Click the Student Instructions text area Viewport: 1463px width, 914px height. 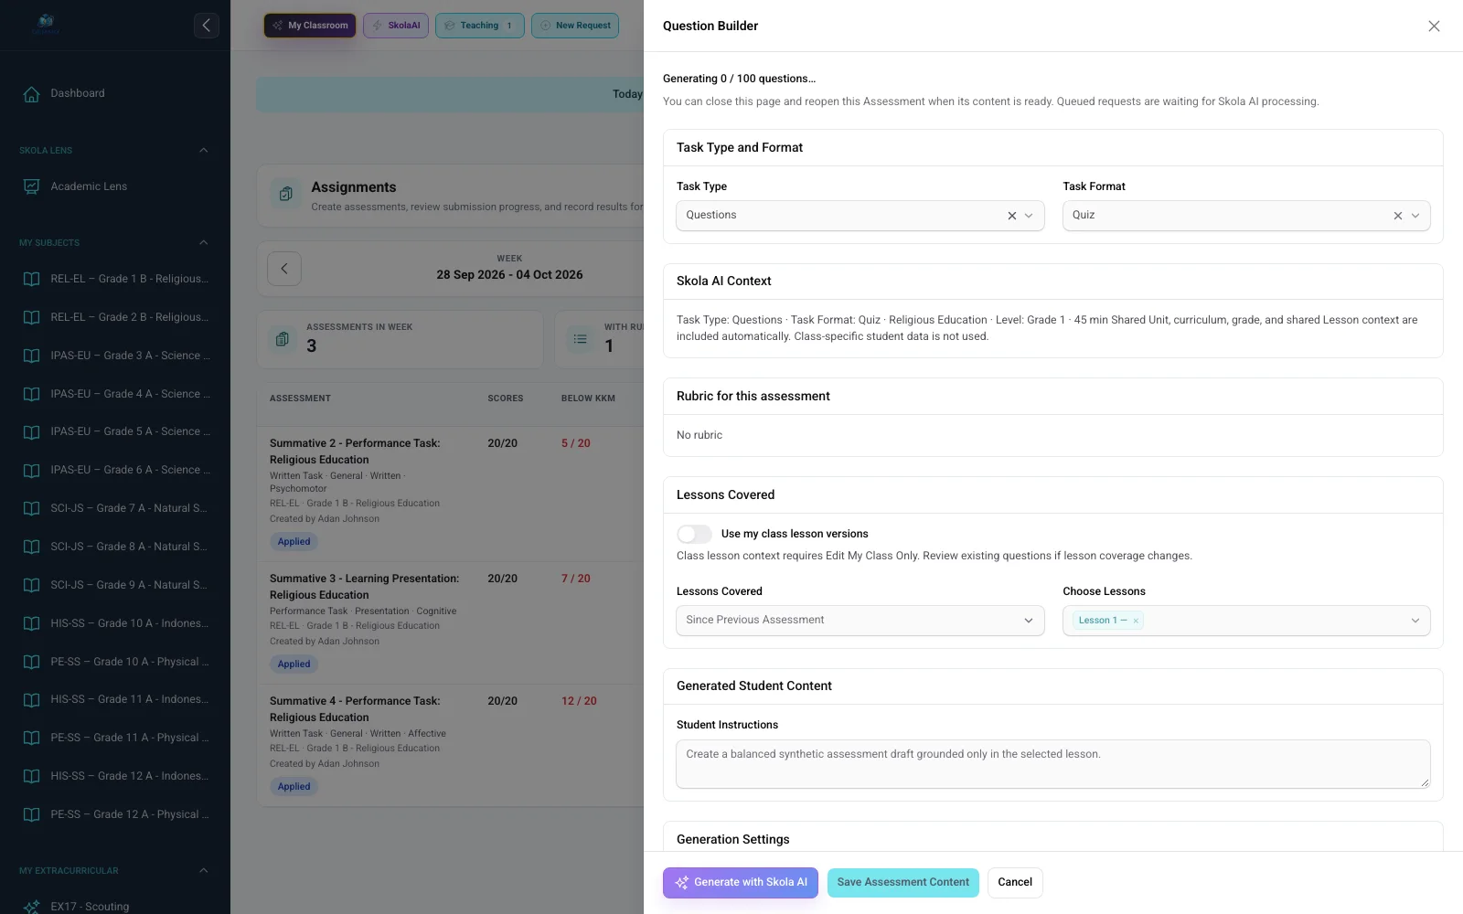[x=1053, y=764]
